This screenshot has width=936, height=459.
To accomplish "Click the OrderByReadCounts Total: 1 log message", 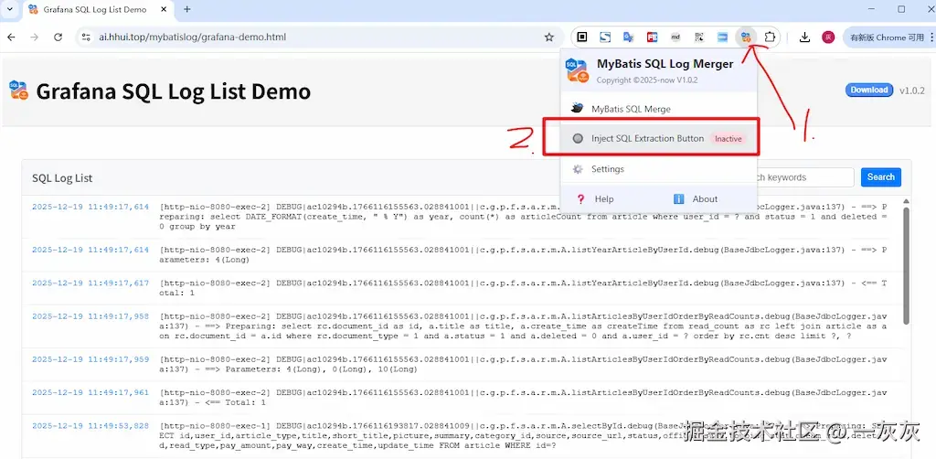I will coord(523,398).
